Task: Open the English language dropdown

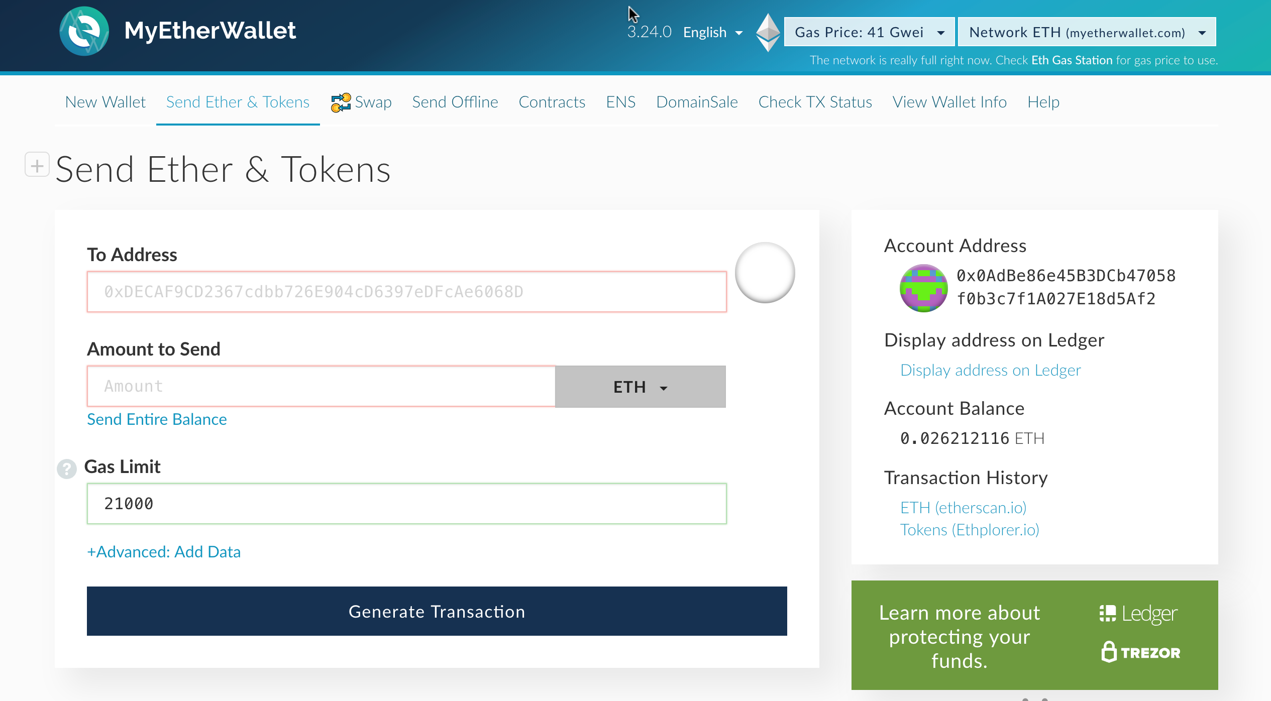Action: 712,32
